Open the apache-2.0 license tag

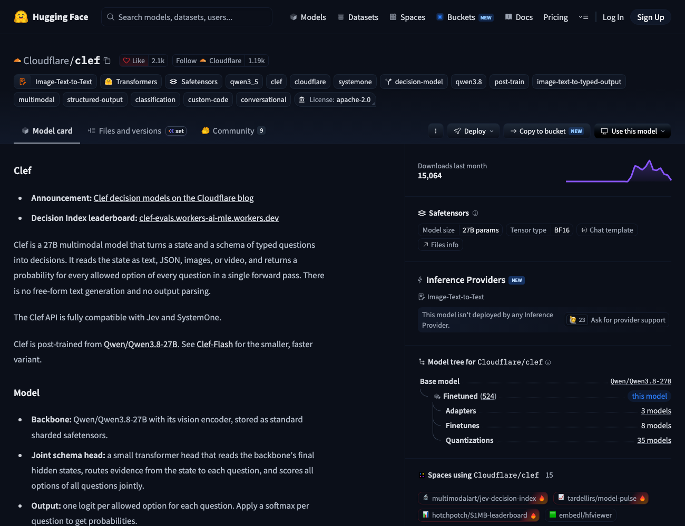[335, 99]
